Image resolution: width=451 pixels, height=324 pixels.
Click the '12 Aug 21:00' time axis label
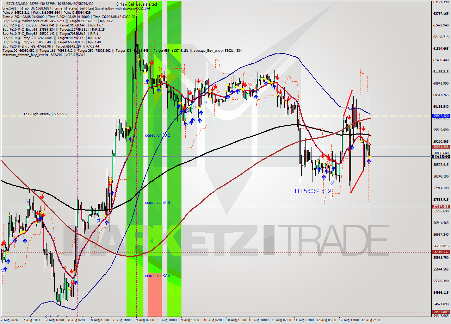[x=371, y=320]
